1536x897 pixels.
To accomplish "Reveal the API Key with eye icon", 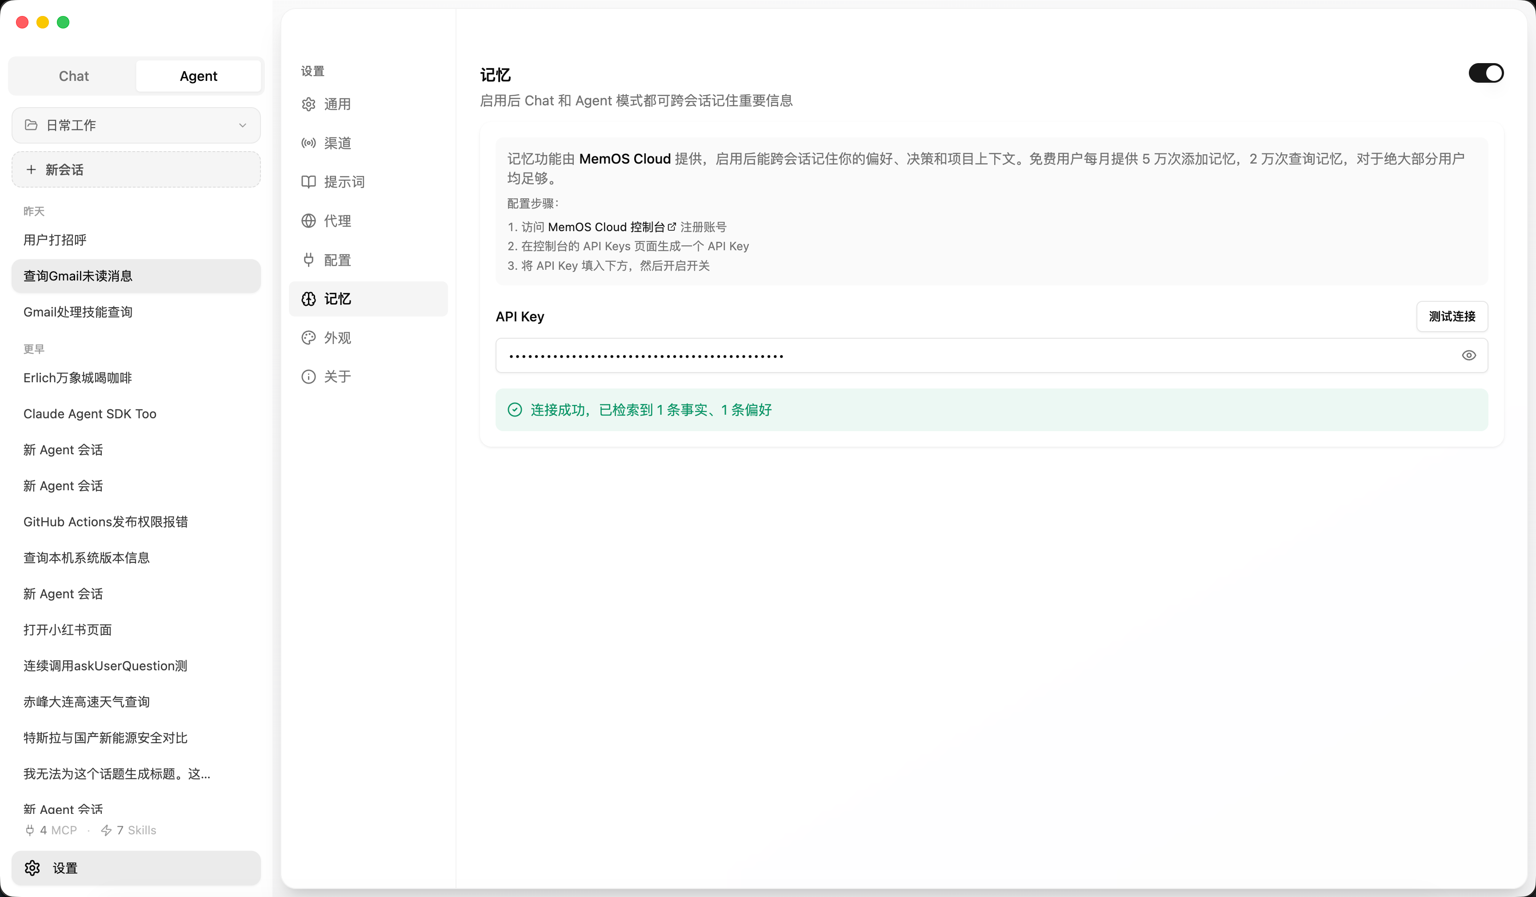I will click(x=1468, y=356).
